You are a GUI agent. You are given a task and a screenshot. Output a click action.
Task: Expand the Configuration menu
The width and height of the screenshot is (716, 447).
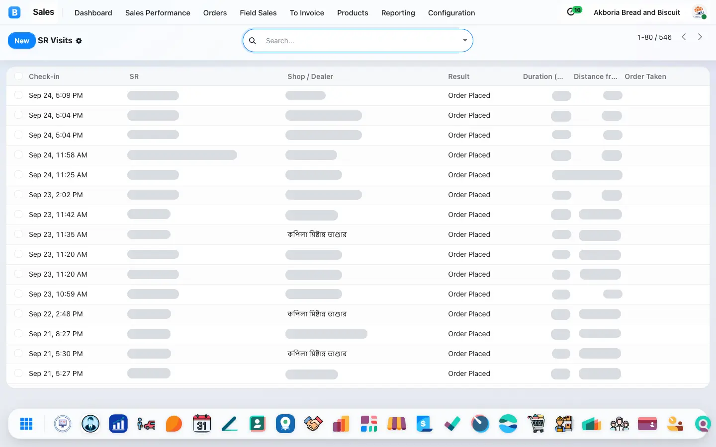451,13
